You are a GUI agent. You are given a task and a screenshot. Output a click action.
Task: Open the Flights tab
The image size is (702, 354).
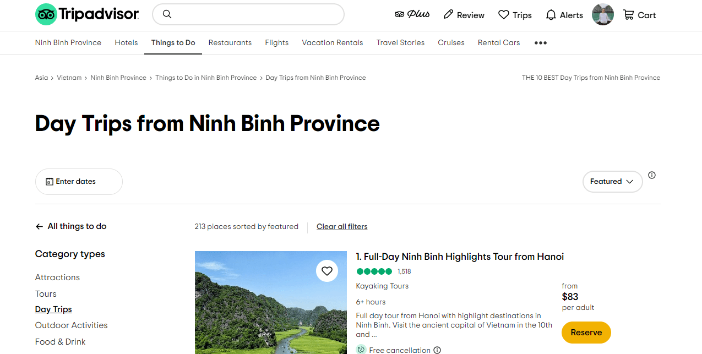click(x=276, y=43)
